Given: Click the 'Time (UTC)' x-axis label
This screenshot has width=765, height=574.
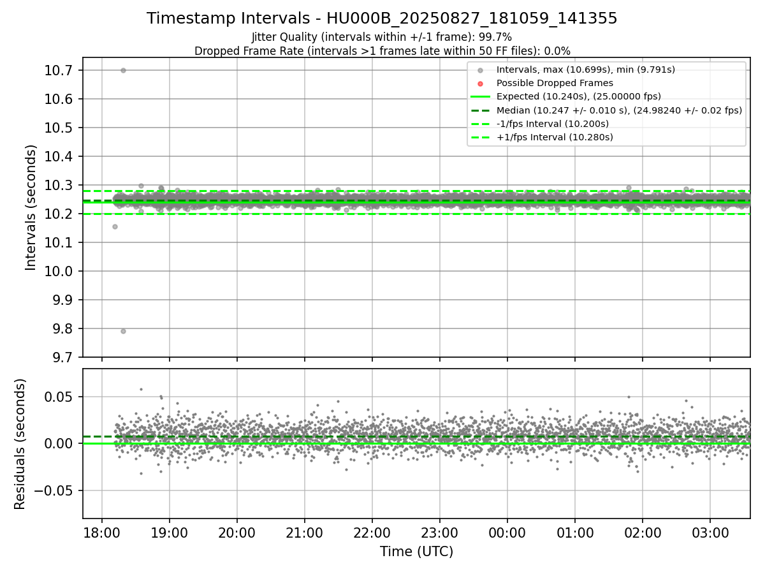Looking at the screenshot, I should [x=416, y=552].
